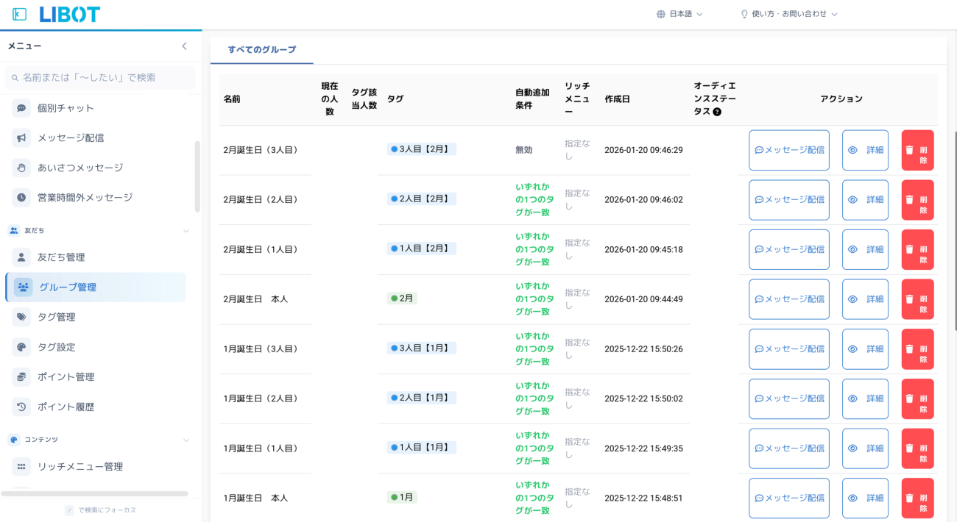Click the sidebar toggle icon beside LIBOT logo

click(x=19, y=14)
